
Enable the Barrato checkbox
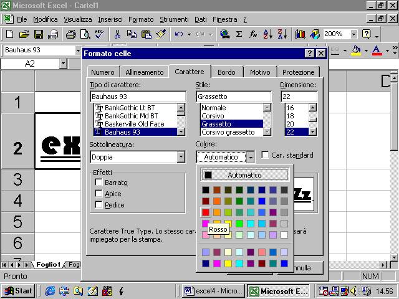(x=99, y=183)
